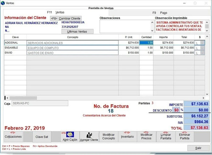The height and width of the screenshot is (155, 212).
Task: Select the ADICIONAL clave cell
Action: coord(15,43)
